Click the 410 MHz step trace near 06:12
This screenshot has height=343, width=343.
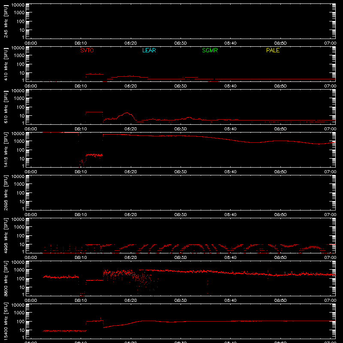94,74
